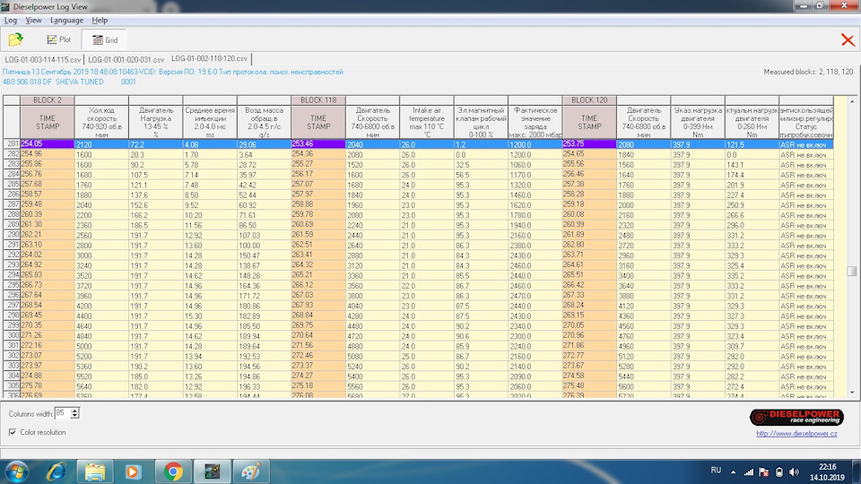This screenshot has height=484, width=861.
Task: Increase Columns width with the up arrow
Action: tap(74, 410)
